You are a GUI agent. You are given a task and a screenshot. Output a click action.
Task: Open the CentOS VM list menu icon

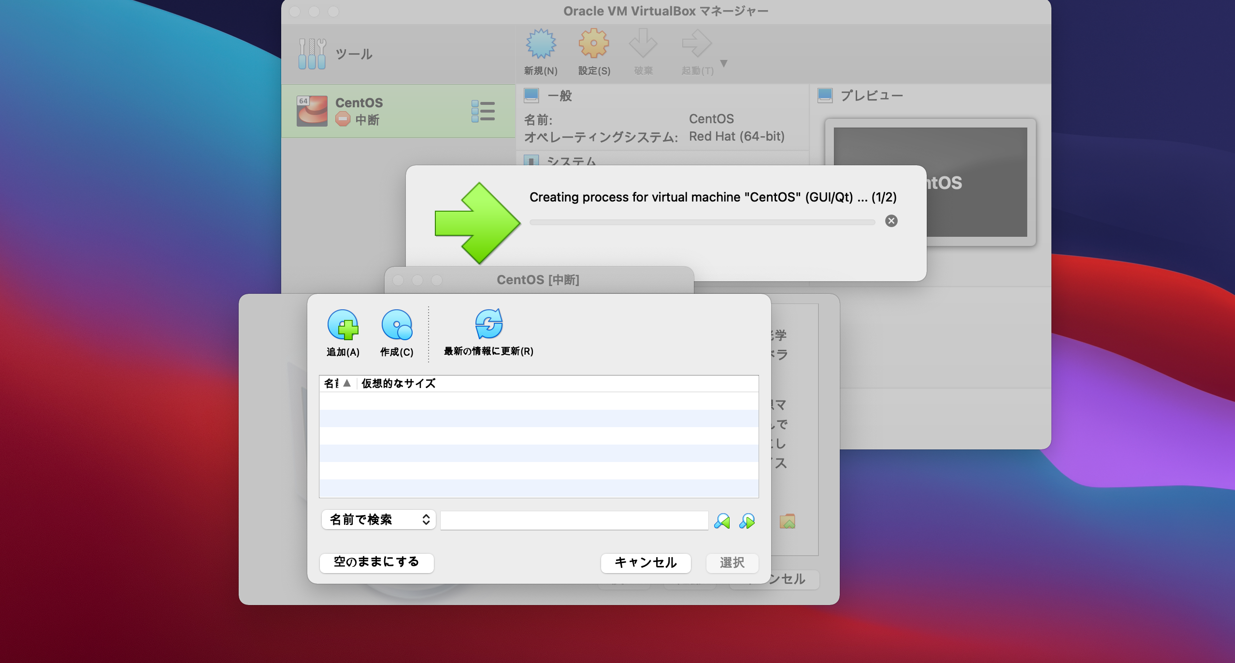(483, 111)
